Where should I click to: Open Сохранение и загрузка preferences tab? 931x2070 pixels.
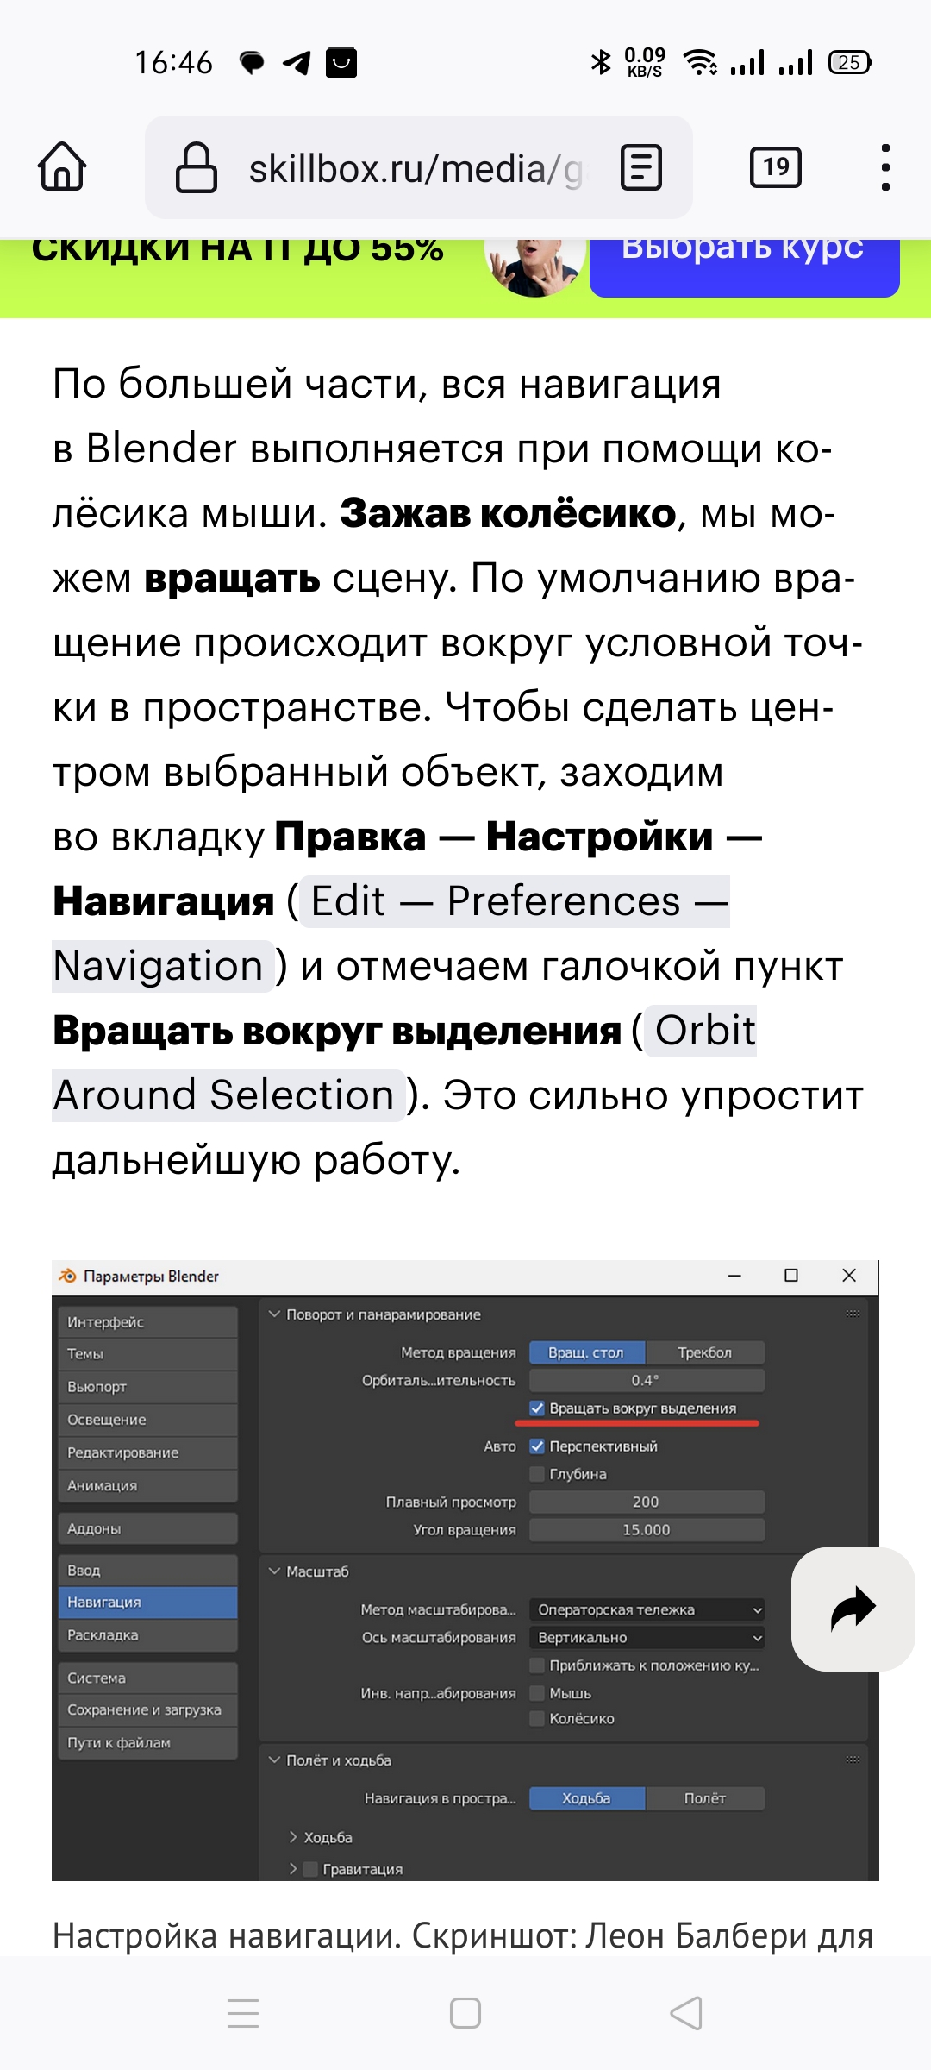[147, 1709]
